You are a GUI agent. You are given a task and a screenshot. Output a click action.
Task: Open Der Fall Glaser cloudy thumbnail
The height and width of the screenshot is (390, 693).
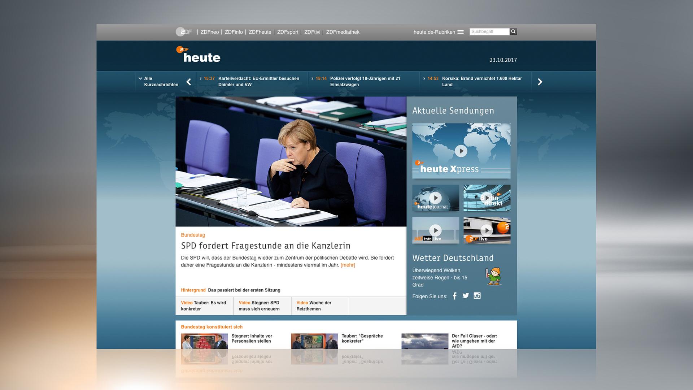click(425, 341)
